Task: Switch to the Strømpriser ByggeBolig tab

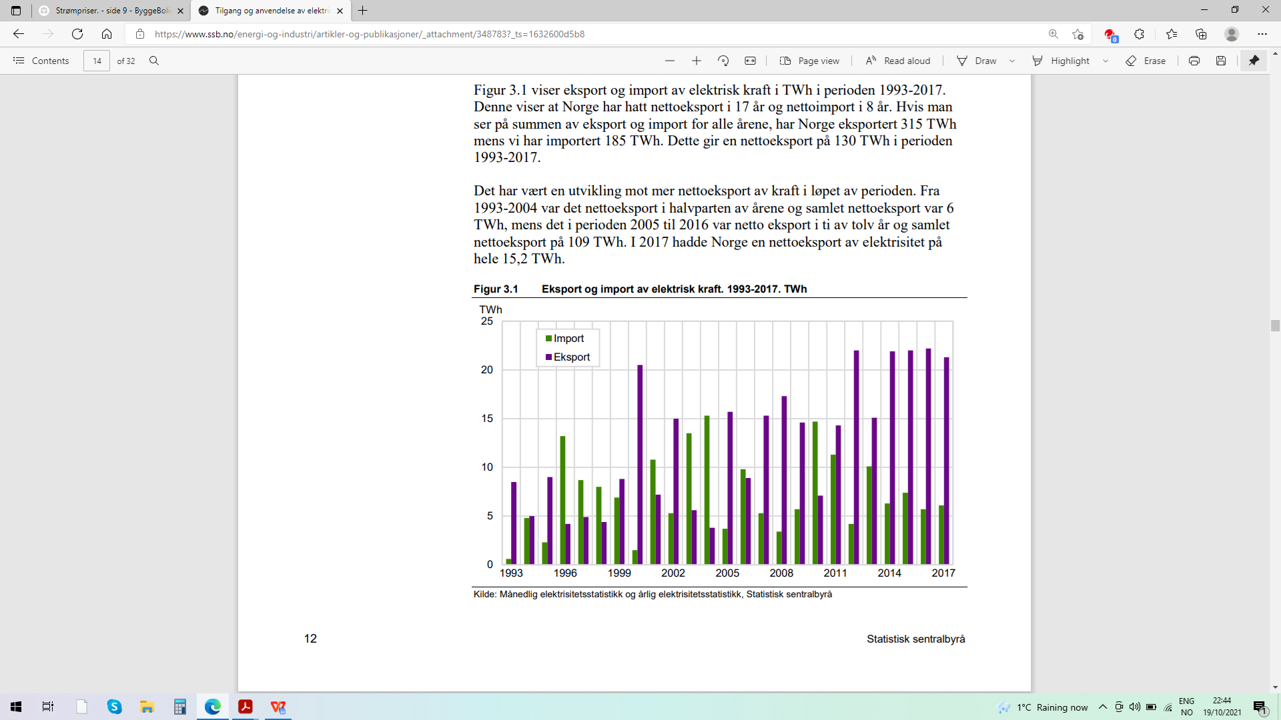Action: tap(111, 11)
